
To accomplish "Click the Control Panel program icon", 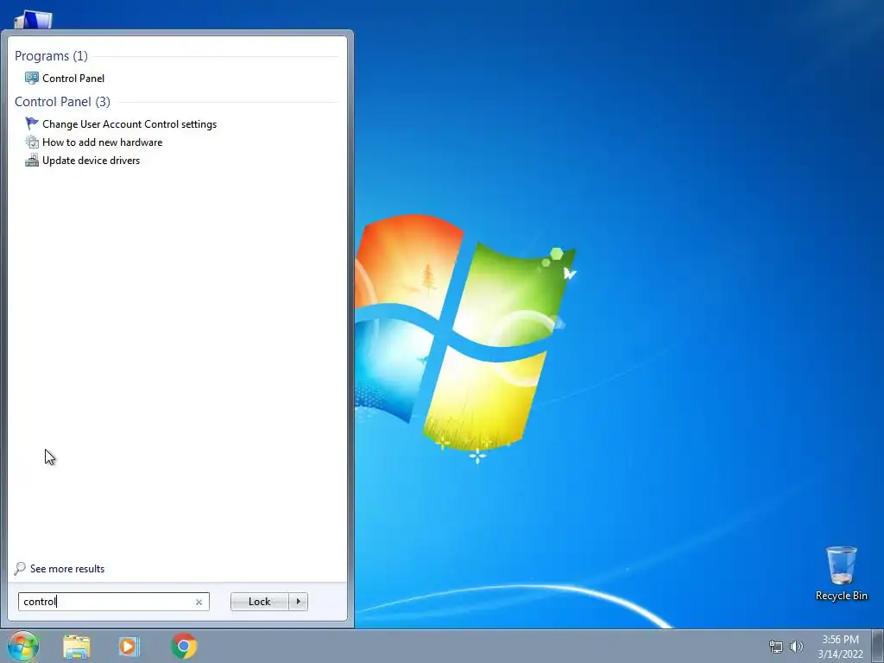I will click(32, 78).
